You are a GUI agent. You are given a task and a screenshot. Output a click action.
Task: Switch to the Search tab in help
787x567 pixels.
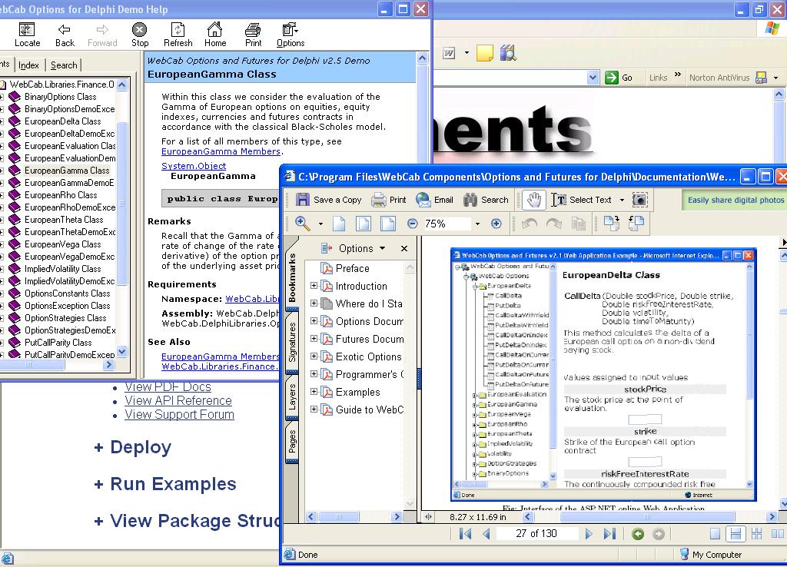[x=64, y=65]
